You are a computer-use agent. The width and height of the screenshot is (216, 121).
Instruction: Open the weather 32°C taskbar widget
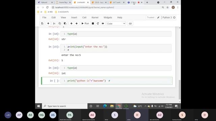coord(138,106)
